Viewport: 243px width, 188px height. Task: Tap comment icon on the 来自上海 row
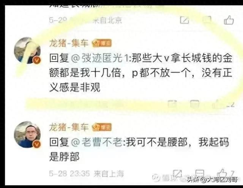coord(200,174)
